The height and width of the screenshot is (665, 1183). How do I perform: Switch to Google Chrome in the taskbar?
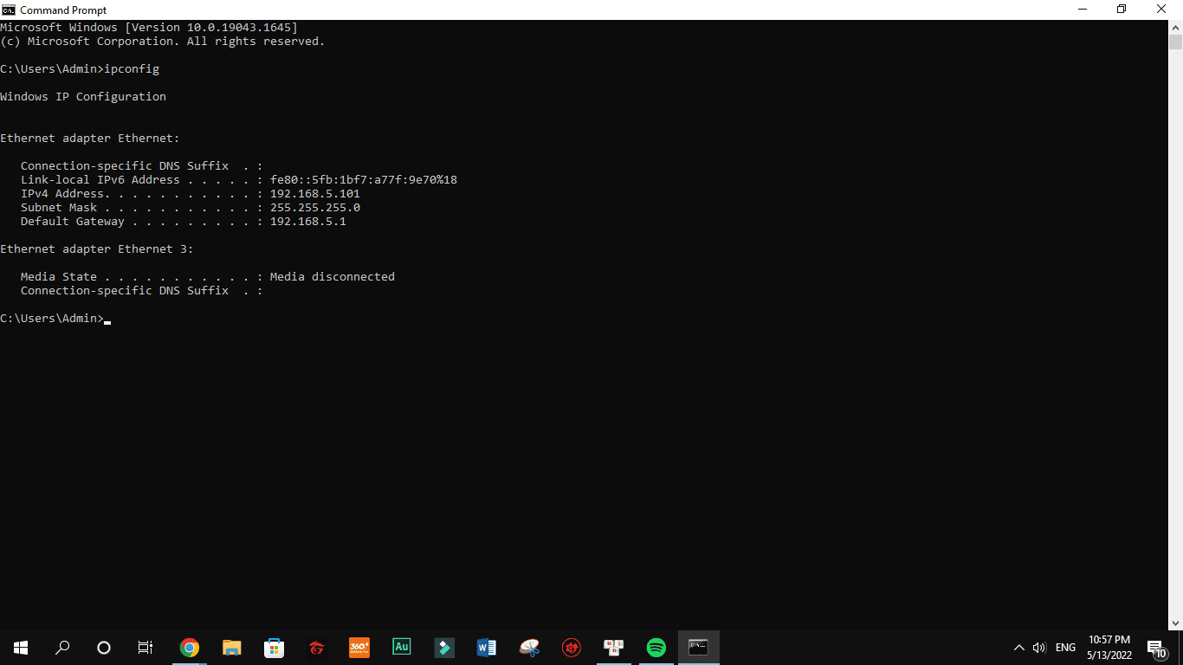coord(190,647)
